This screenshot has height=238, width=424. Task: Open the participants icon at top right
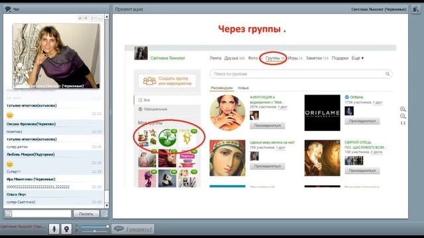[415, 9]
